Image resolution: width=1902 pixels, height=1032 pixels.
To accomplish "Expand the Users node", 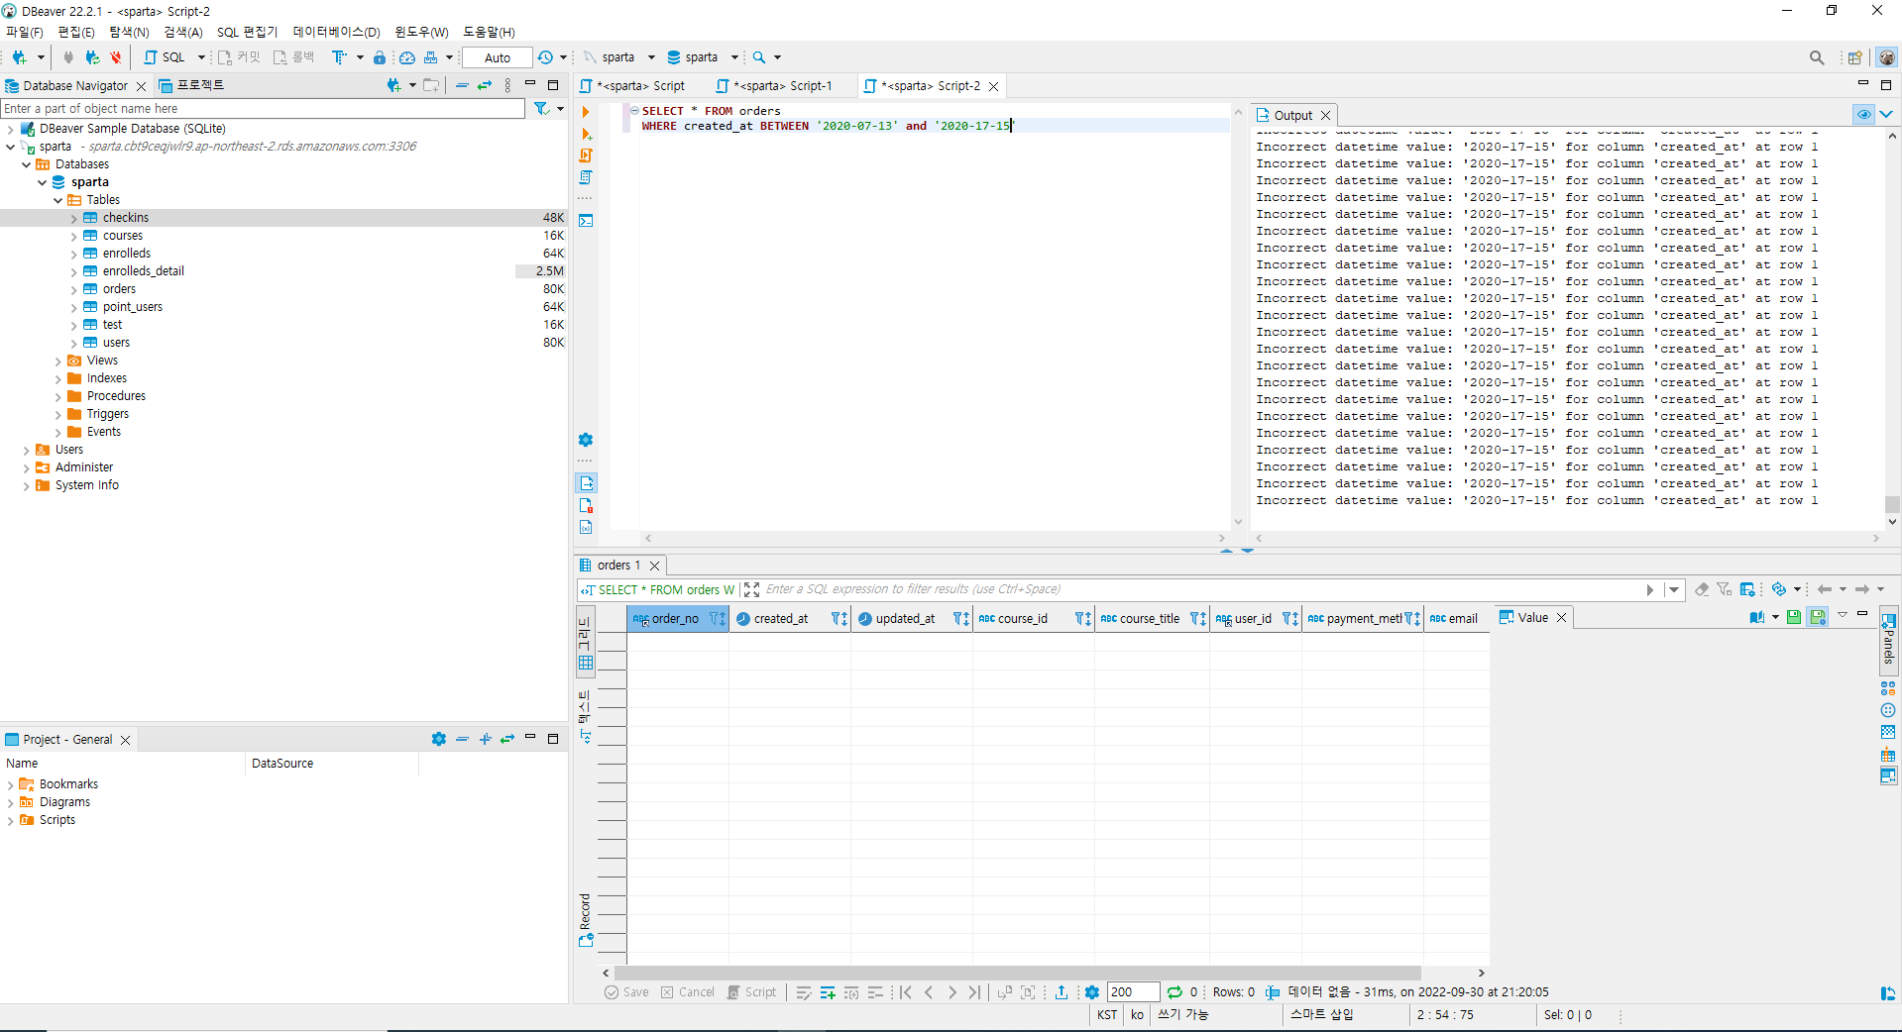I will (26, 450).
